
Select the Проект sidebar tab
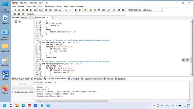[16, 18]
